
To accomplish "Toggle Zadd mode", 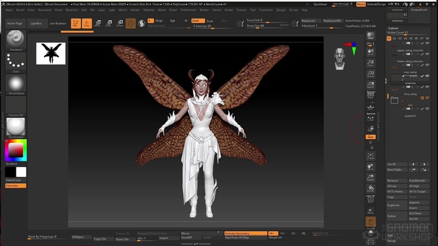I will tap(198, 21).
